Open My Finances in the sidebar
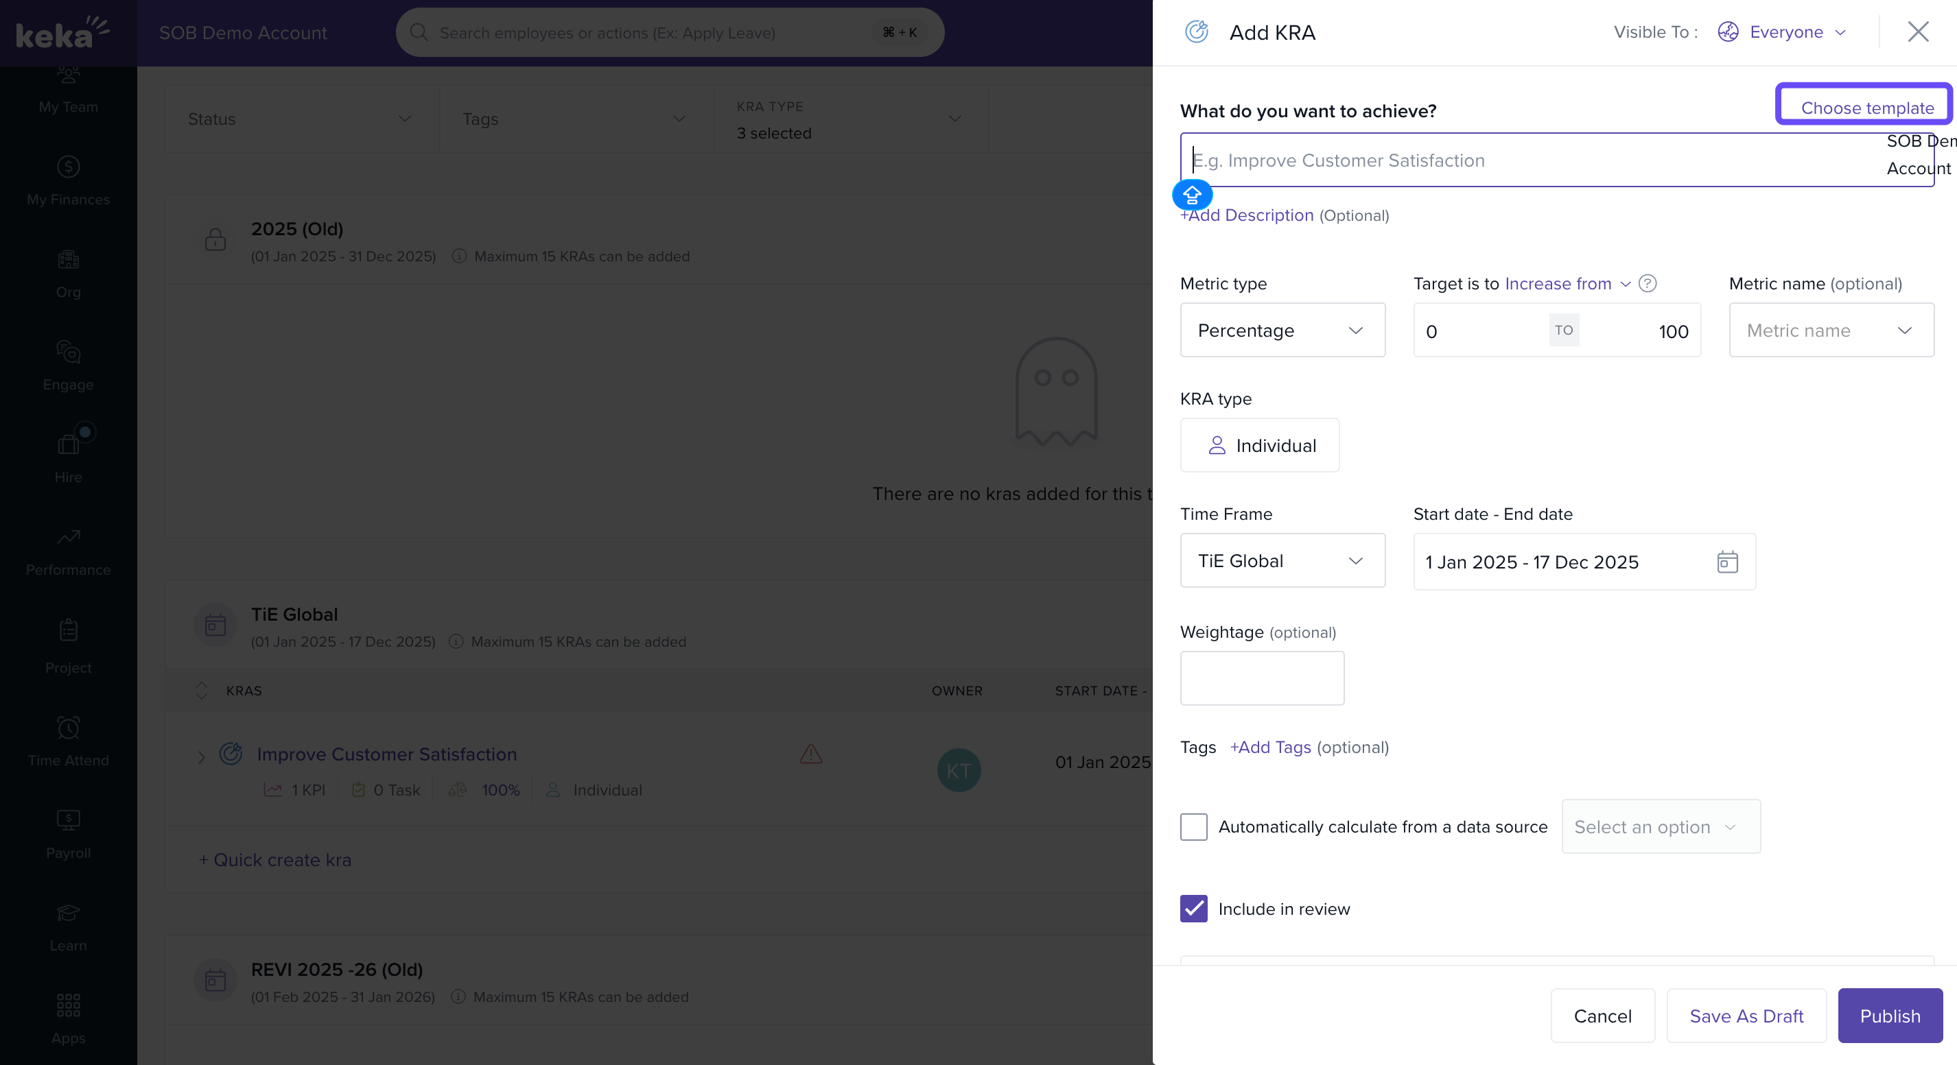Screen dimensions: 1957x1065 [68, 180]
